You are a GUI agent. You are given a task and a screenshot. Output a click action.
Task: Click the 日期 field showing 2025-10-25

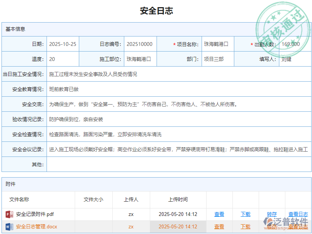[62, 44]
